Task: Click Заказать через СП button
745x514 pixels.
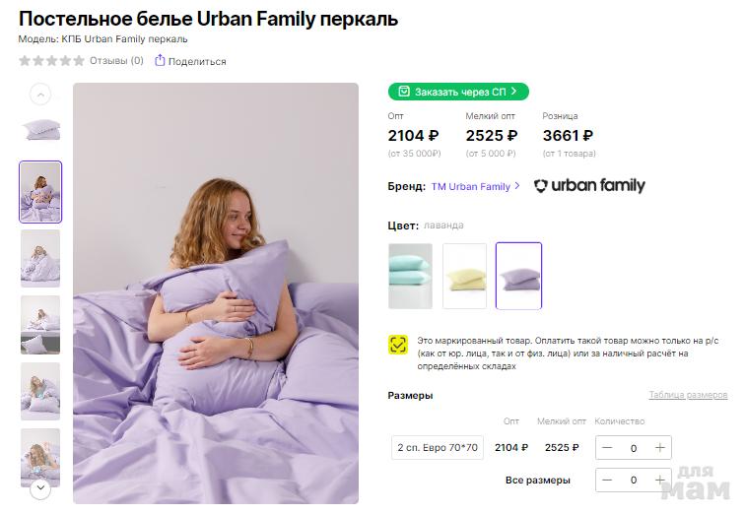Action: [x=458, y=92]
